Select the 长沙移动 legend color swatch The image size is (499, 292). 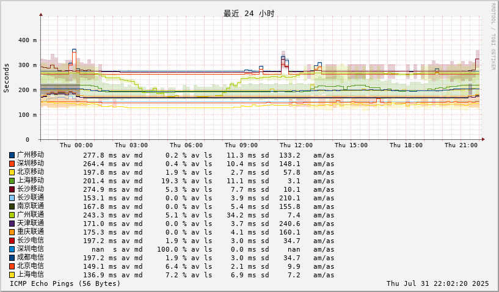12,189
